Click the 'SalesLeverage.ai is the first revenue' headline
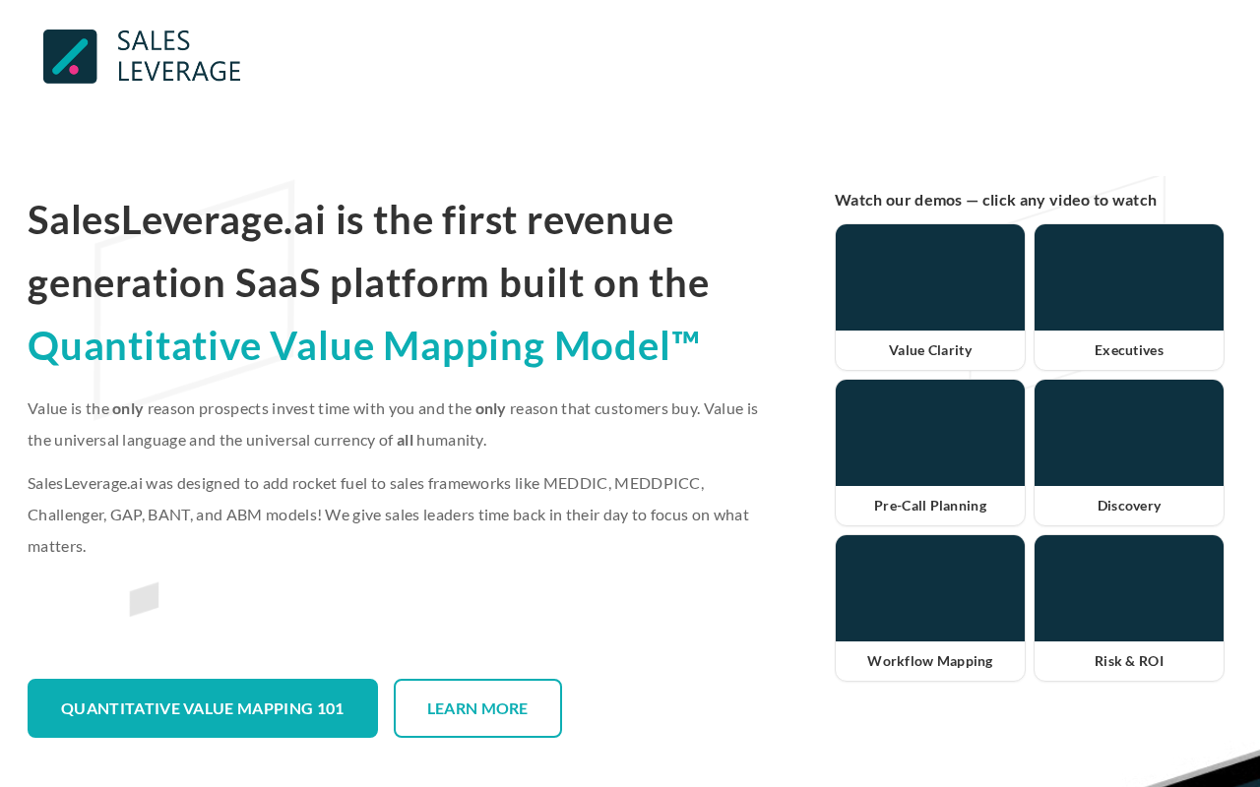 point(350,219)
